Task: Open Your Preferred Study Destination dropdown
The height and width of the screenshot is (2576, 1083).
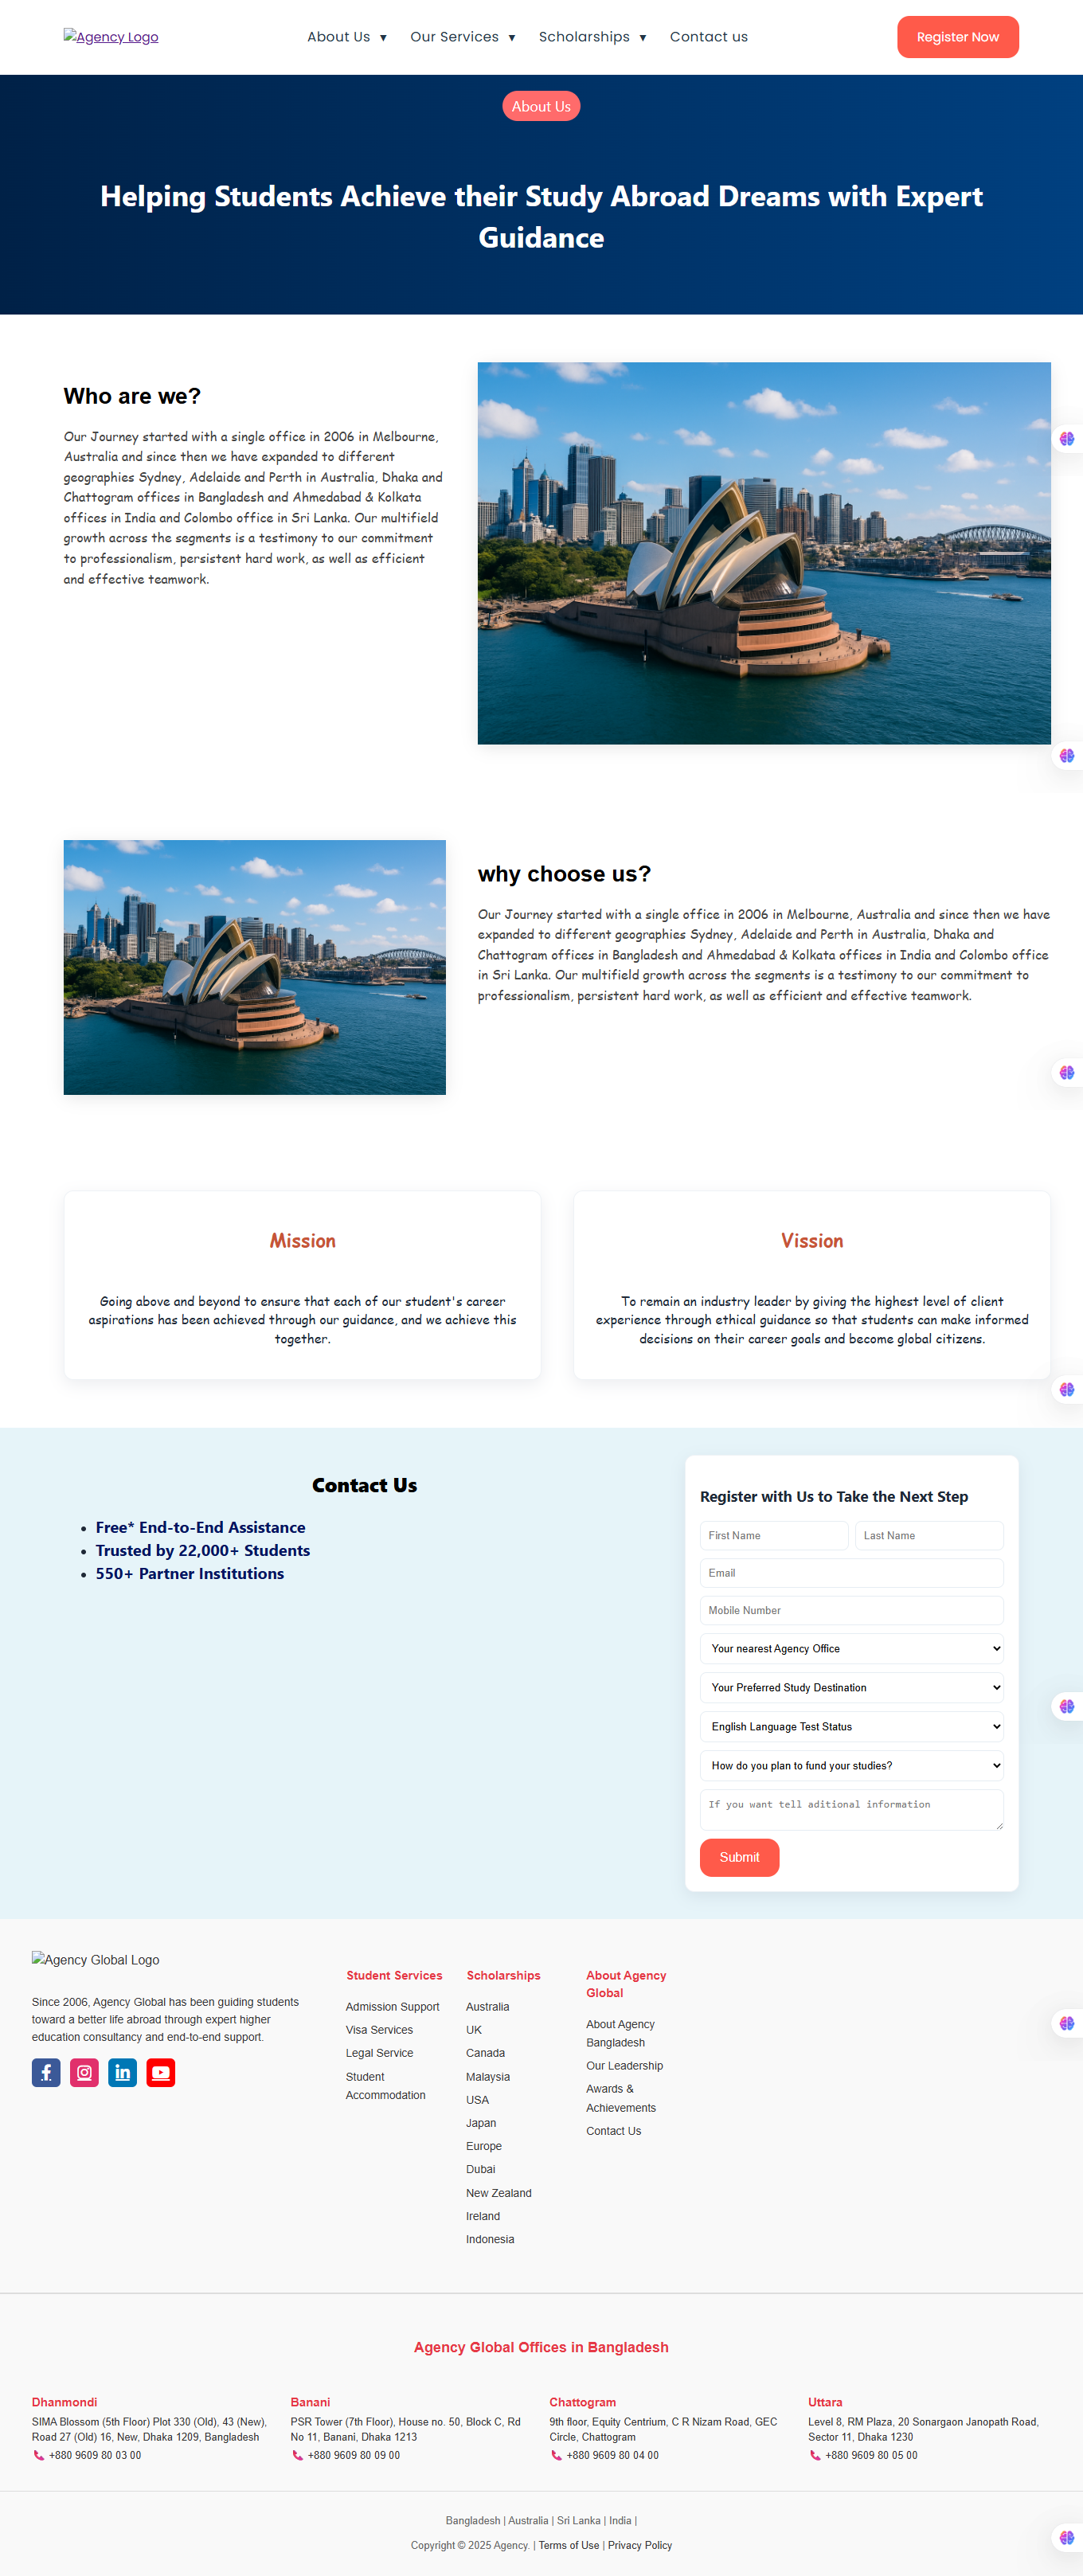Action: [851, 1687]
